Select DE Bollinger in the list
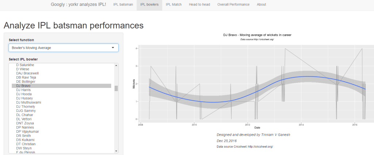Screen dimensions: 374x155 coord(26,81)
